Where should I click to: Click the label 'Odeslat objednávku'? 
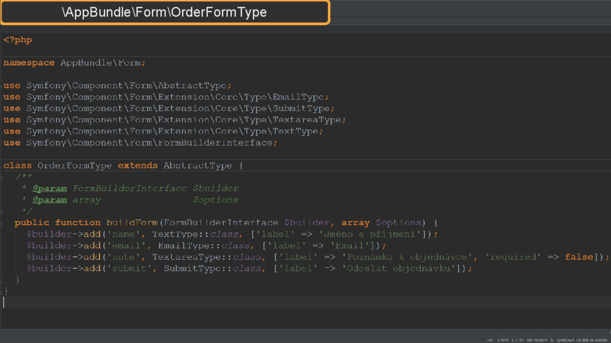pyautogui.click(x=398, y=269)
